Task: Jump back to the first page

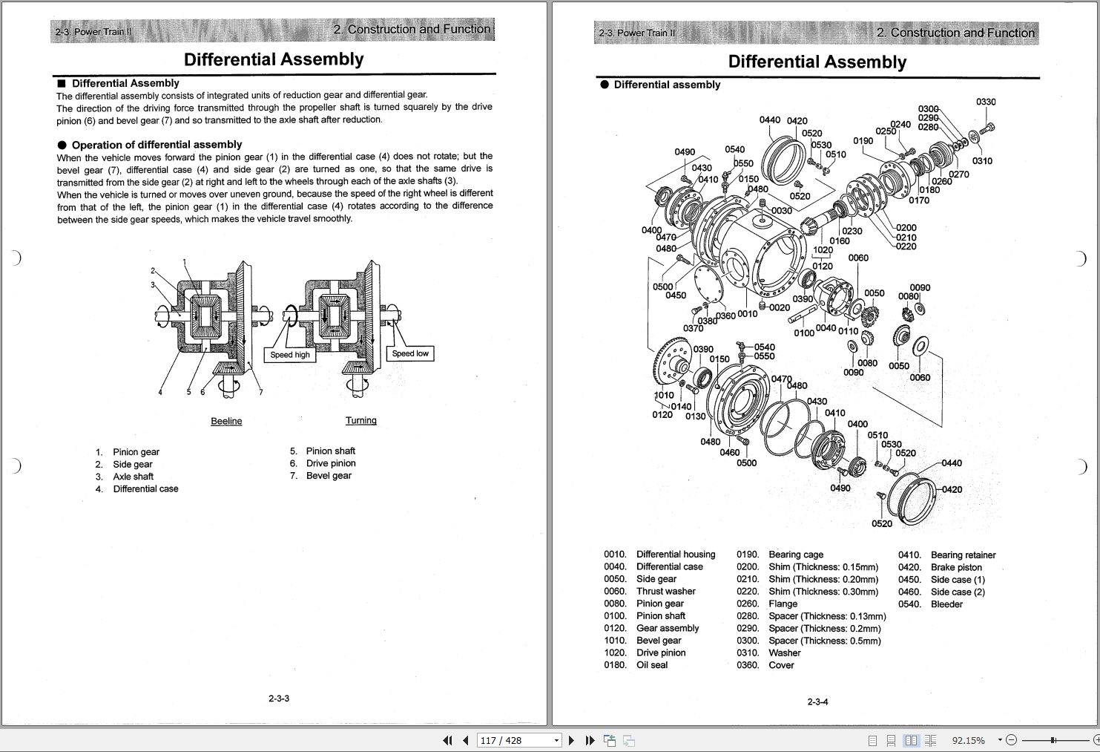Action: 447,740
